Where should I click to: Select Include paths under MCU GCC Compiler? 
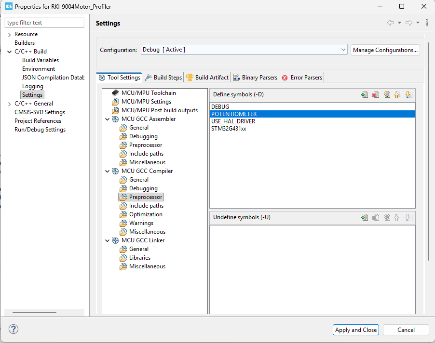146,206
